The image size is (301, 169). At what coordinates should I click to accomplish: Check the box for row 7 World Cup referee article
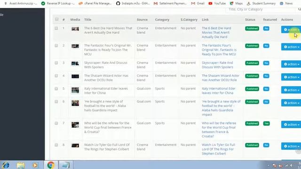point(56,123)
